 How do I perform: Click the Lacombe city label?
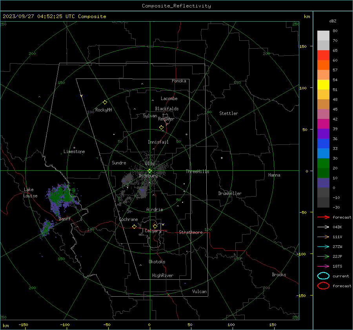coord(169,98)
